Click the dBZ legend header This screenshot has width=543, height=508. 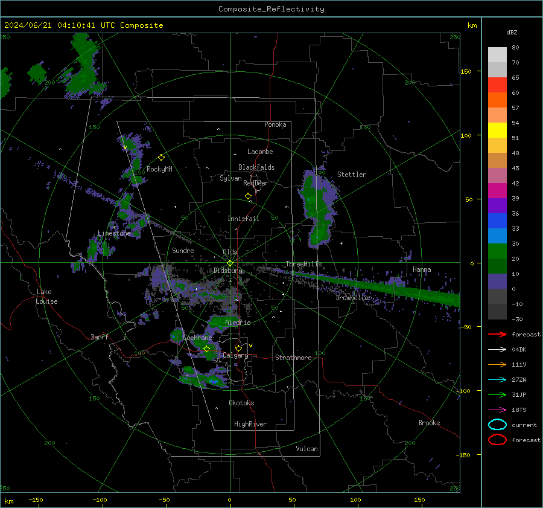pos(512,33)
